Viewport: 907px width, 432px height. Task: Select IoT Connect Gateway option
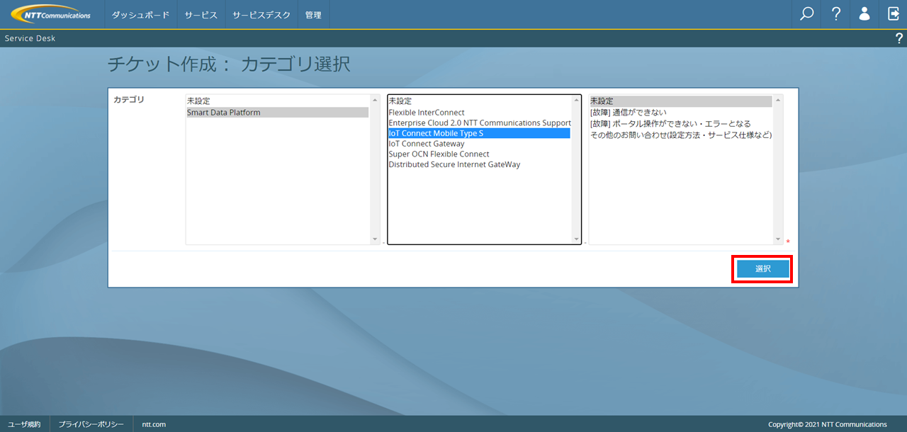(x=479, y=143)
